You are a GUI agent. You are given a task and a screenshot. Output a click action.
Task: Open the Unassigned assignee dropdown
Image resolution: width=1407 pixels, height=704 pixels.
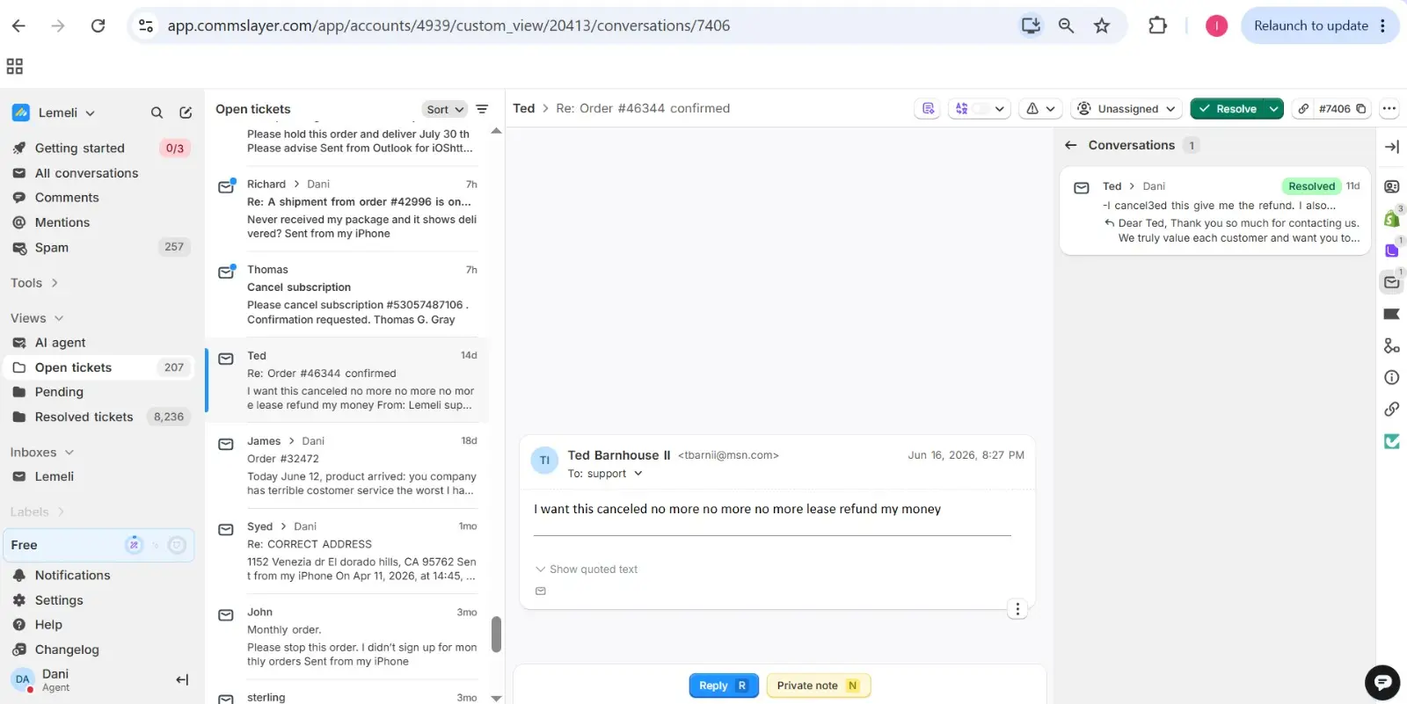[1126, 109]
